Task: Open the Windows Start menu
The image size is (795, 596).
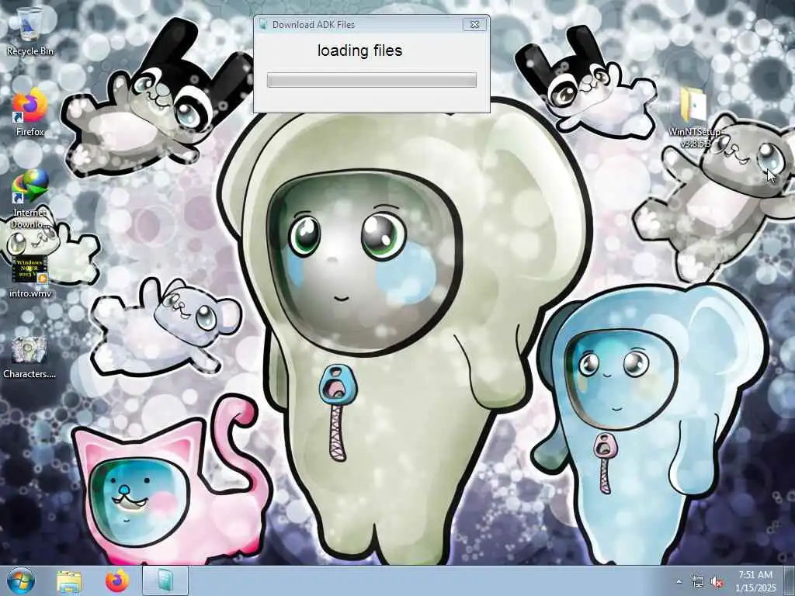Action: pyautogui.click(x=21, y=580)
